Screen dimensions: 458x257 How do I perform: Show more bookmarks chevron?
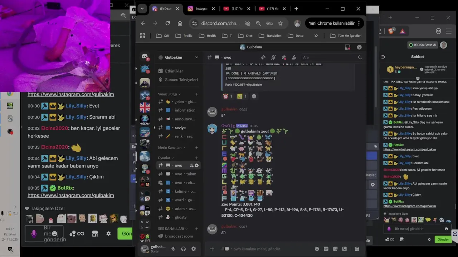pos(316,36)
